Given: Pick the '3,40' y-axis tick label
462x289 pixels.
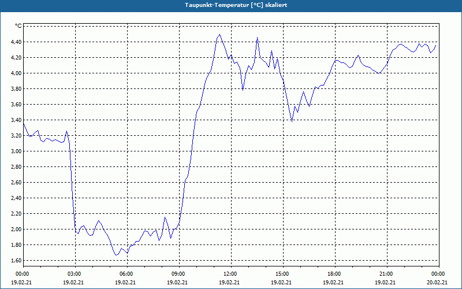Looking at the screenshot, I should (16, 120).
